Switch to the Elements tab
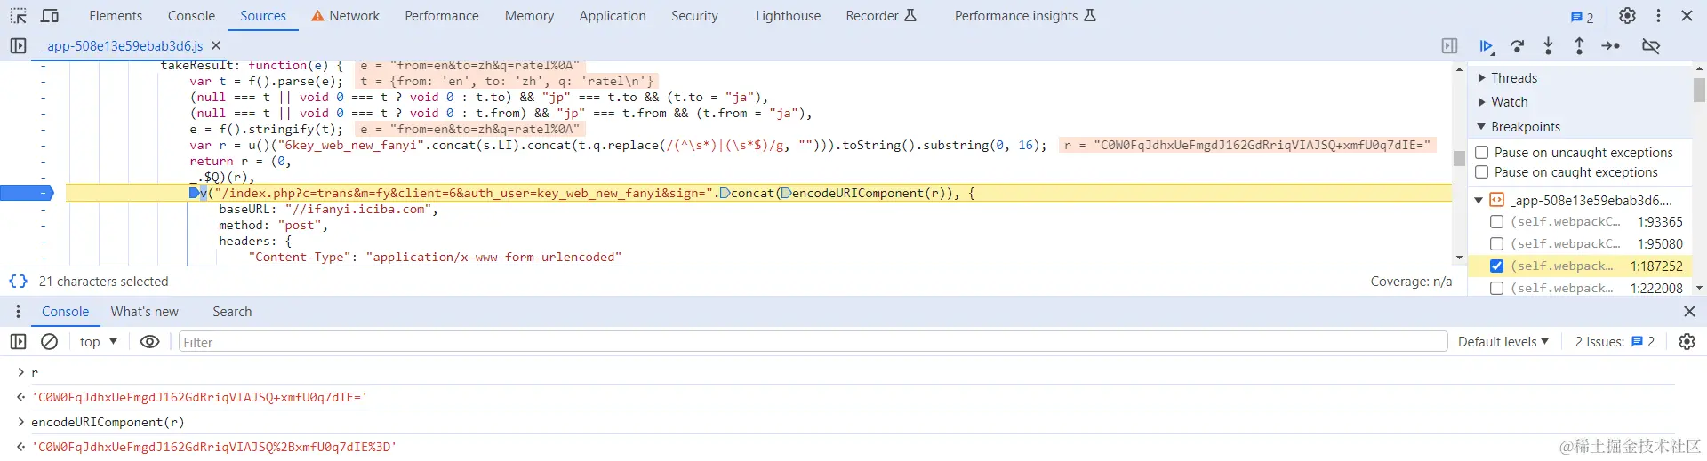This screenshot has width=1707, height=461. coord(116,16)
